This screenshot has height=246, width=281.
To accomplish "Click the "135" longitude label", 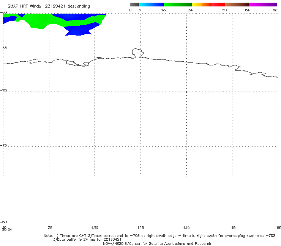I will (x=140, y=227).
